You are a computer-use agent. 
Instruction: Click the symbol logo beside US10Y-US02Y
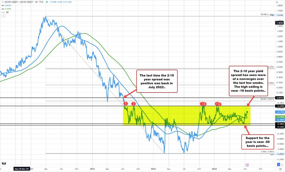click(x=2, y=2)
